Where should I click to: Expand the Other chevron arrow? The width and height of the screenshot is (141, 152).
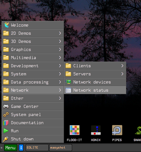point(60,98)
